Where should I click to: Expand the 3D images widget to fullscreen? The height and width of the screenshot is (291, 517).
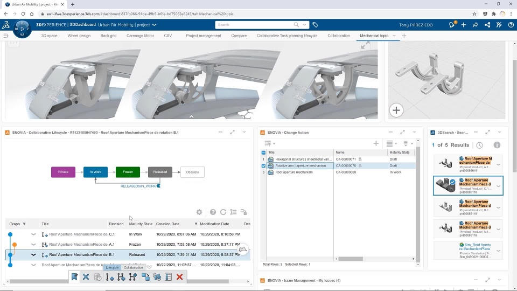(365, 45)
